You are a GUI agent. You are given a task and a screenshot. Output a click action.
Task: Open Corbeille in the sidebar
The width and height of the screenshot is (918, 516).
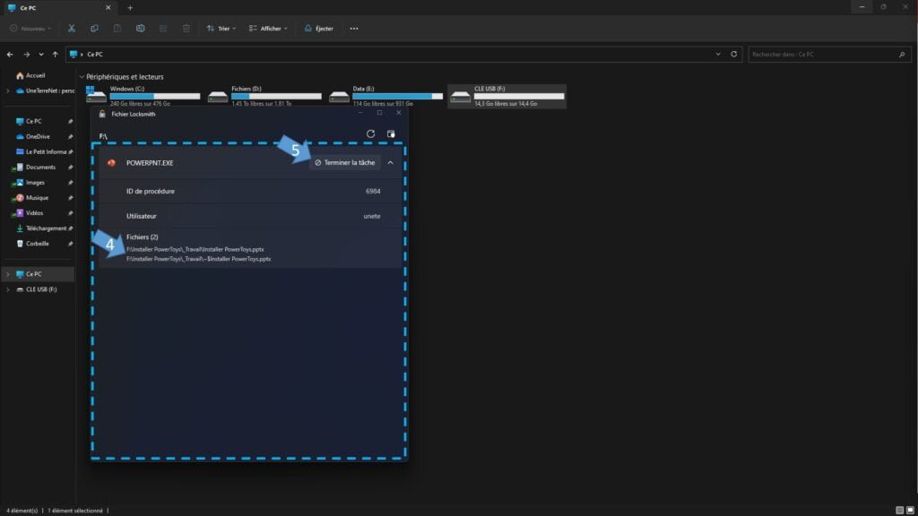click(37, 244)
